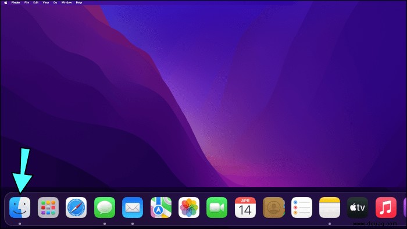Open the Contacts app
This screenshot has height=229, width=407.
(273, 207)
